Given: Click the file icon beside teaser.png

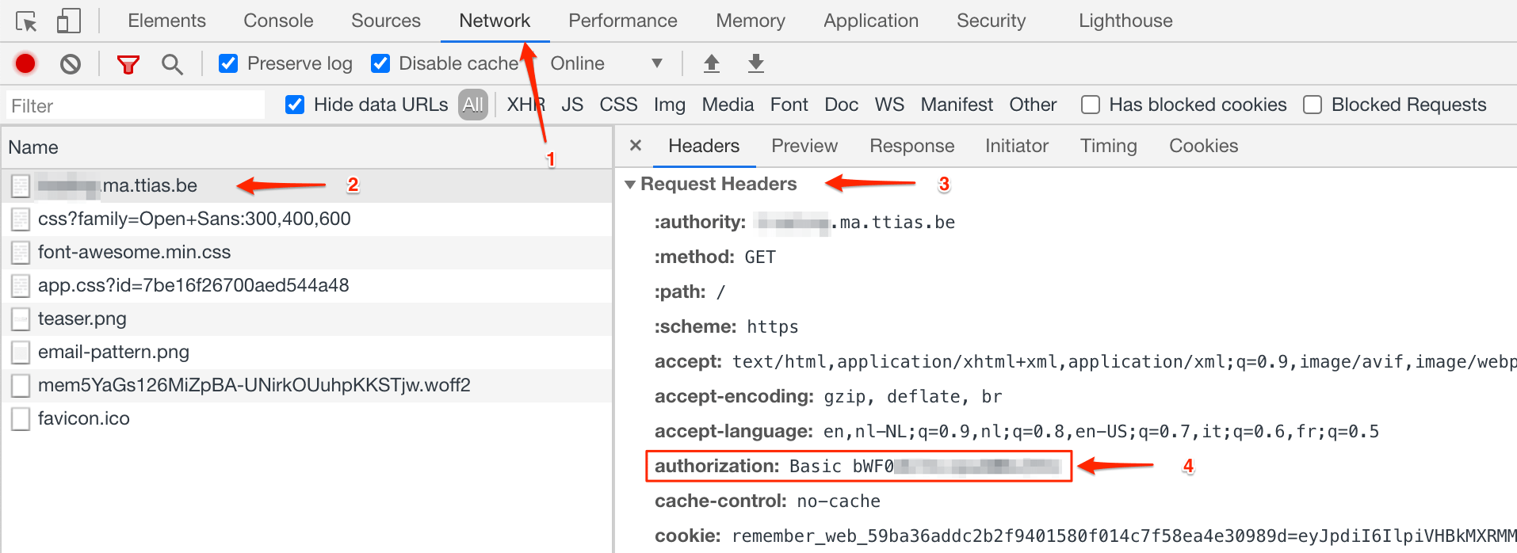Looking at the screenshot, I should click(x=21, y=319).
